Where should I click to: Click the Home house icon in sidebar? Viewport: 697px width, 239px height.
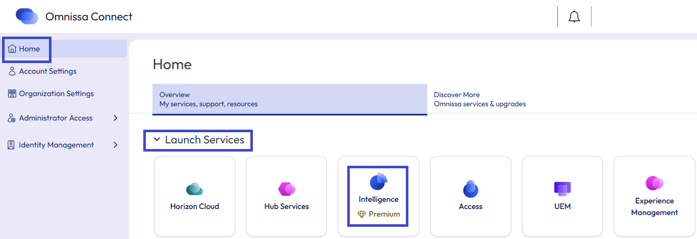[12, 49]
